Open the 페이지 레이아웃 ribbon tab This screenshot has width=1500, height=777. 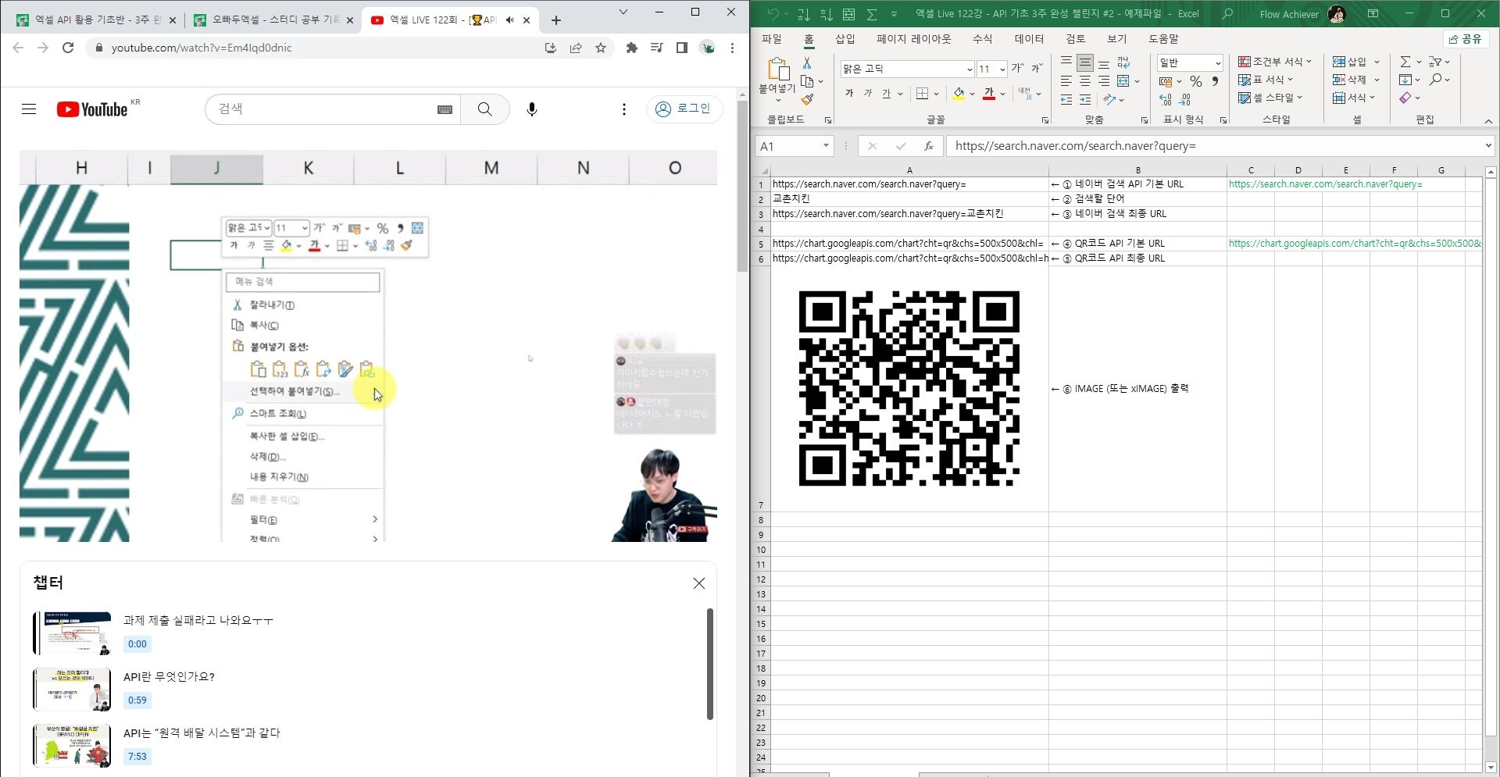coord(914,38)
